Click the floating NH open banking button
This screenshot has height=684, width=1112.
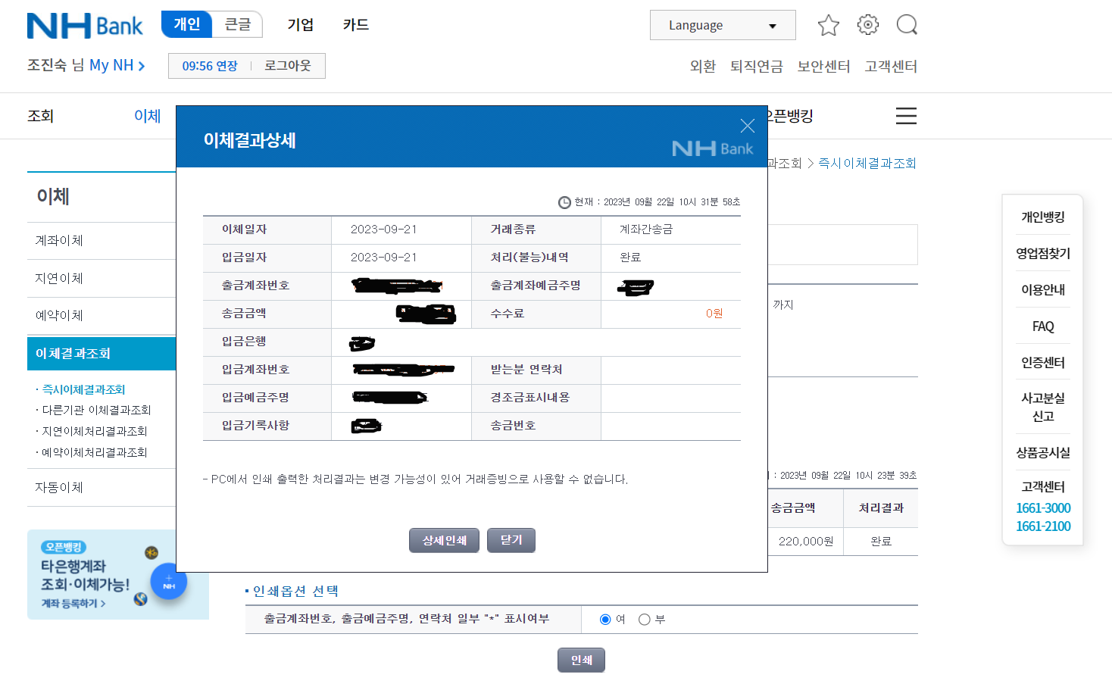[168, 582]
